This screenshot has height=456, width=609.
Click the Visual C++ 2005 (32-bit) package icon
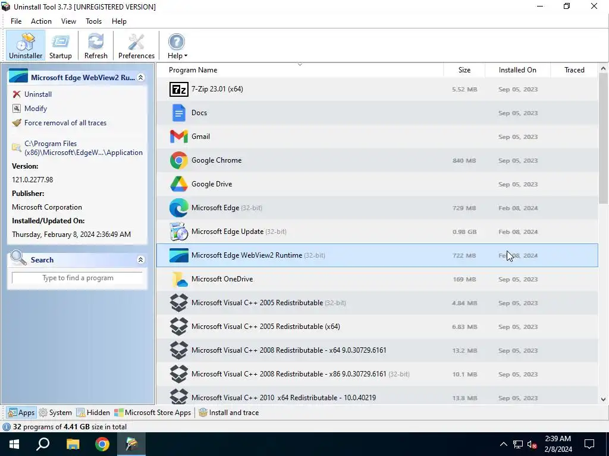pyautogui.click(x=178, y=303)
